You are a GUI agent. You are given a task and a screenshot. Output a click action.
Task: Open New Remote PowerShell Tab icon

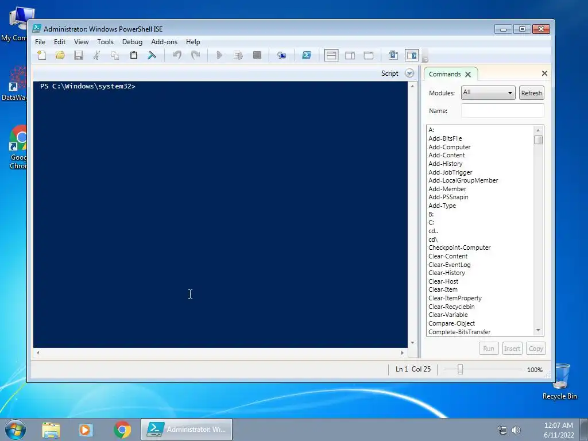click(x=281, y=56)
